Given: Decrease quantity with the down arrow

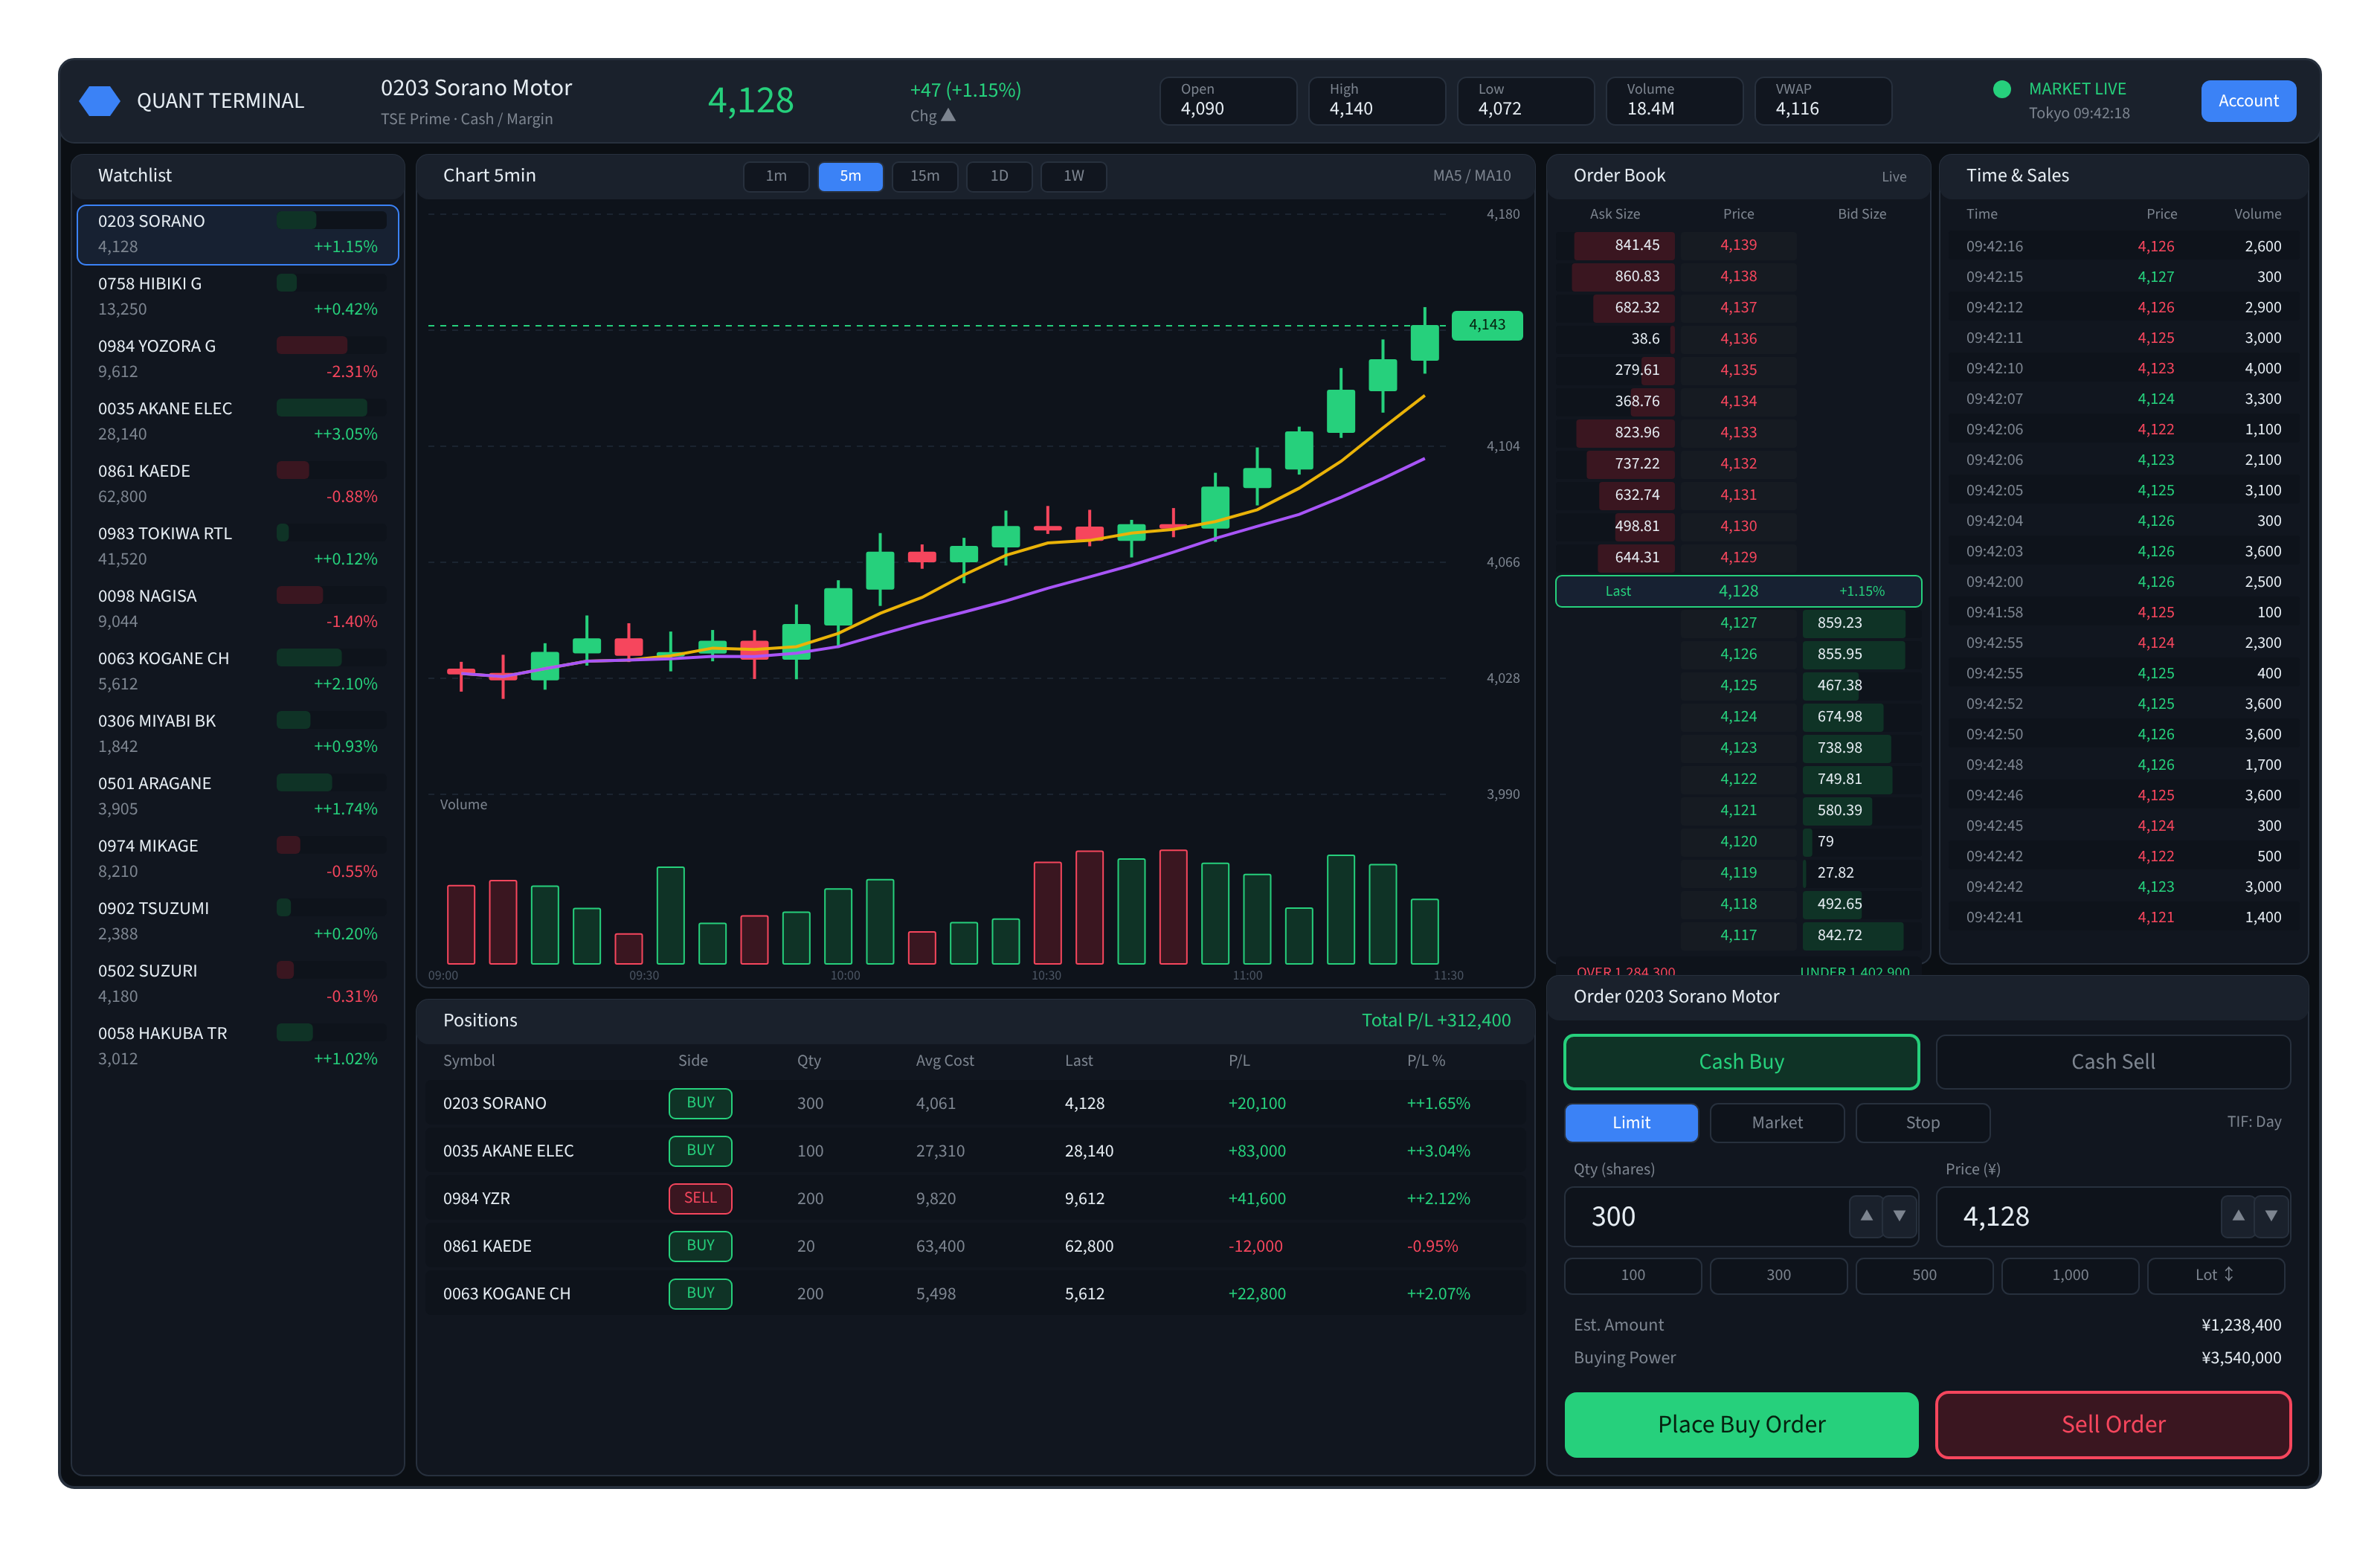Looking at the screenshot, I should (x=1899, y=1216).
